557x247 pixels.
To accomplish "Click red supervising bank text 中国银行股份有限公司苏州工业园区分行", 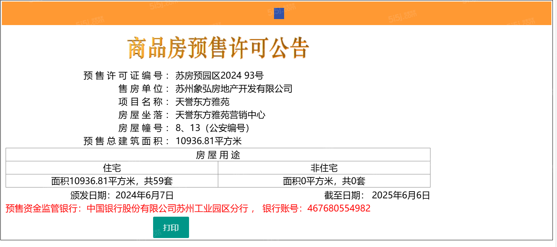I will 168,208.
